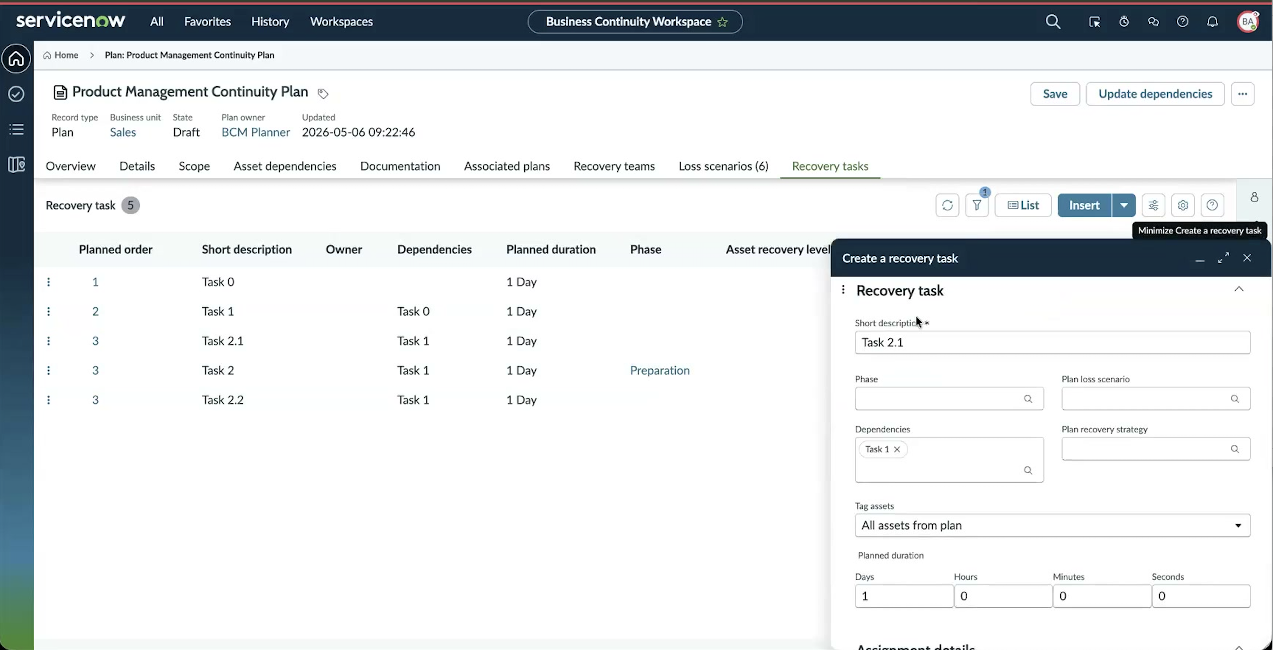
Task: Open the notifications bell
Action: 1212,22
